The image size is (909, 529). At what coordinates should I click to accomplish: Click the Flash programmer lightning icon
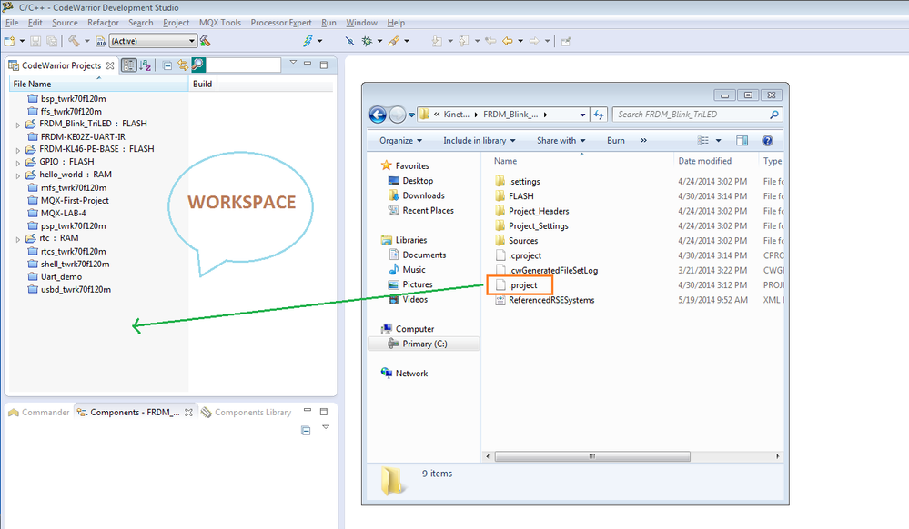click(308, 41)
